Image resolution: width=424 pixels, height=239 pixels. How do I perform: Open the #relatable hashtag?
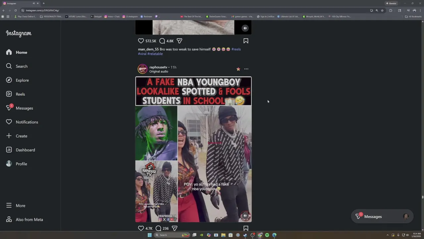(155, 54)
